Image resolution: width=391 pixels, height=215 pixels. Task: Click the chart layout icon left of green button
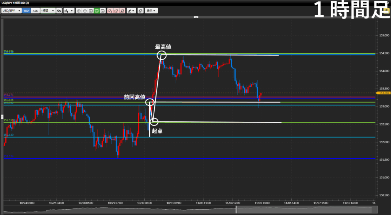point(91,11)
